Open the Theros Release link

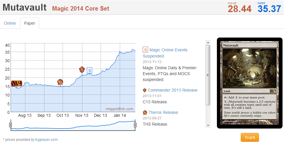click(x=163, y=112)
